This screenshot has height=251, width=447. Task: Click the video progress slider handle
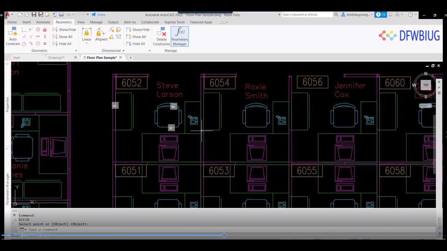pos(224,235)
